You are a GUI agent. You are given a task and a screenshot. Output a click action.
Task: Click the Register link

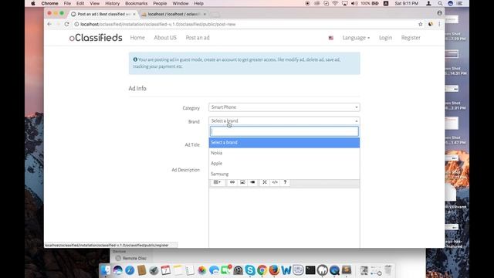(x=411, y=38)
